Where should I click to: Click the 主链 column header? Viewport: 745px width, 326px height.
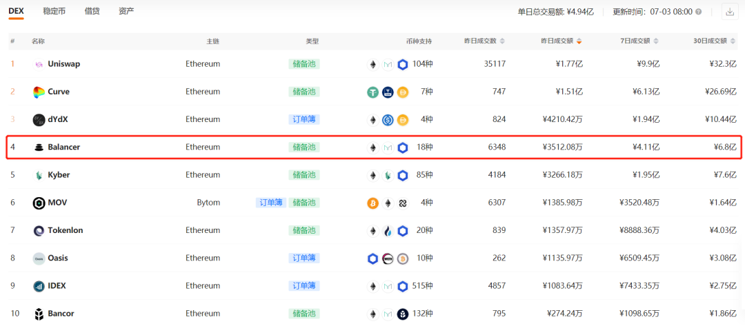click(213, 41)
